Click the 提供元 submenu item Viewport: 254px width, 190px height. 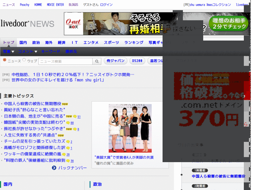point(71,52)
